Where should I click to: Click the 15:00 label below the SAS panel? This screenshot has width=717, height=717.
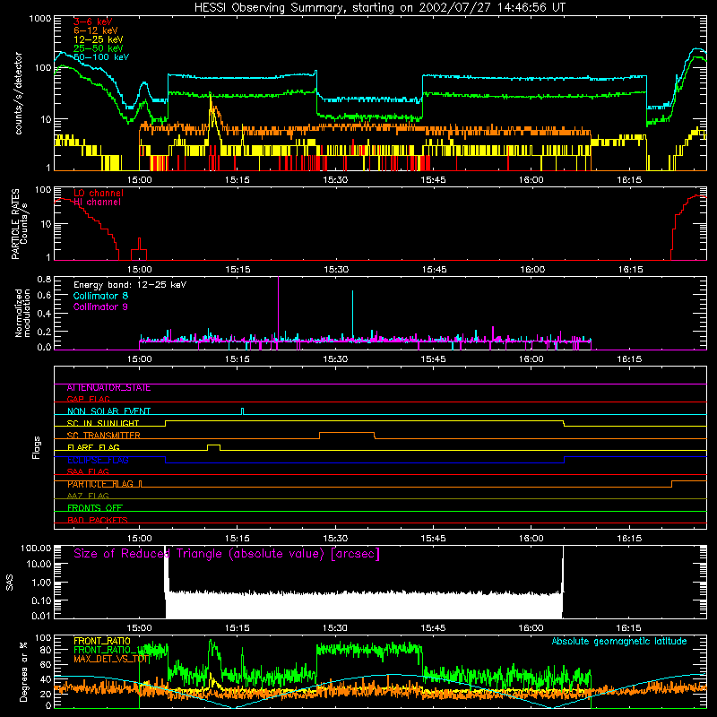tap(139, 628)
